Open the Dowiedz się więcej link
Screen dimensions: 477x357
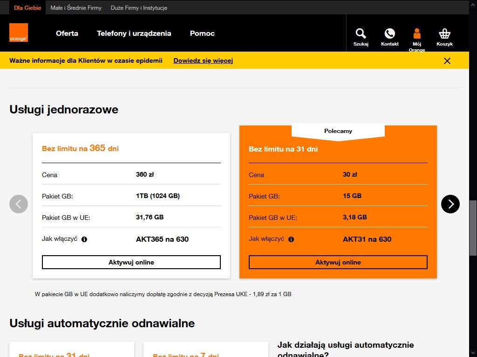[x=203, y=60]
